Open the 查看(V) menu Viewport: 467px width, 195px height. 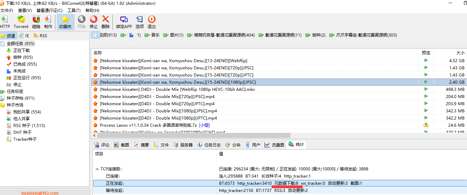pyautogui.click(x=25, y=11)
